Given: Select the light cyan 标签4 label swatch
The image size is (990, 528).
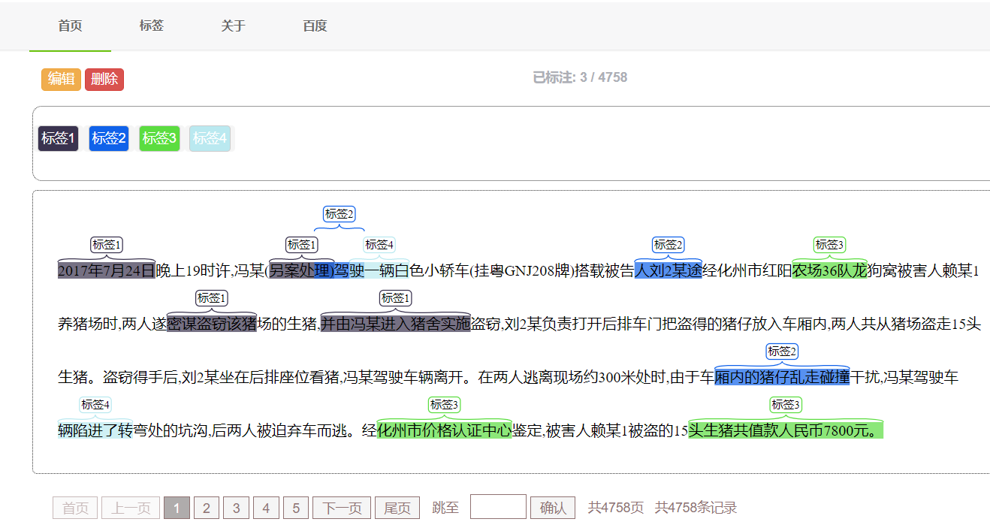Looking at the screenshot, I should point(210,138).
